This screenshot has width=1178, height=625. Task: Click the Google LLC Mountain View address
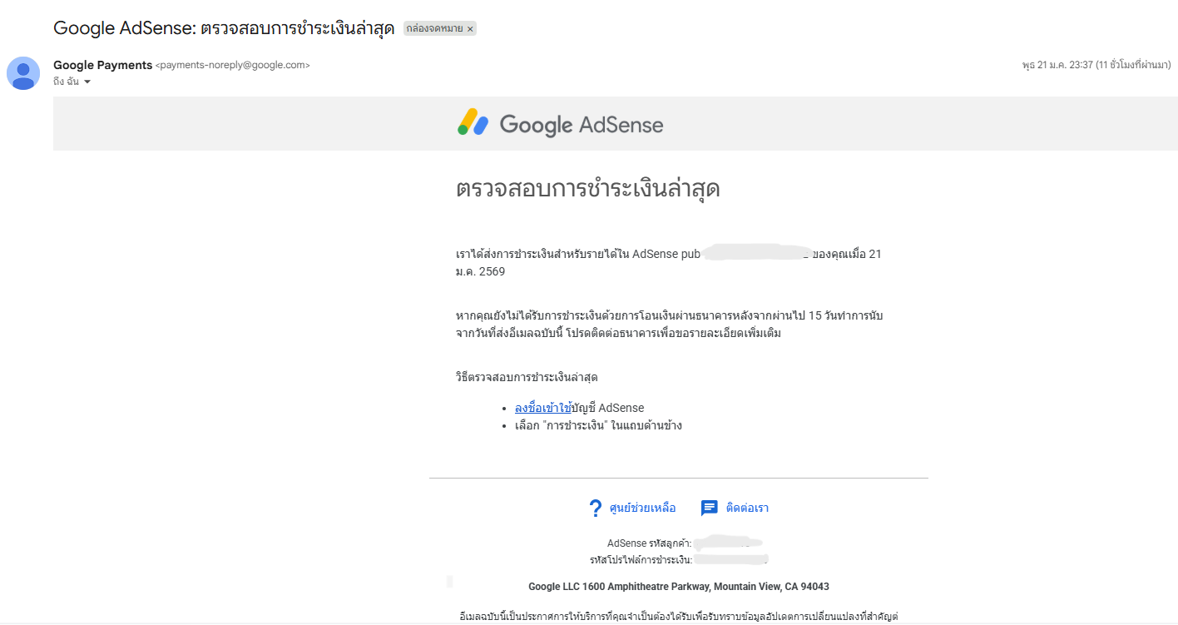(679, 587)
